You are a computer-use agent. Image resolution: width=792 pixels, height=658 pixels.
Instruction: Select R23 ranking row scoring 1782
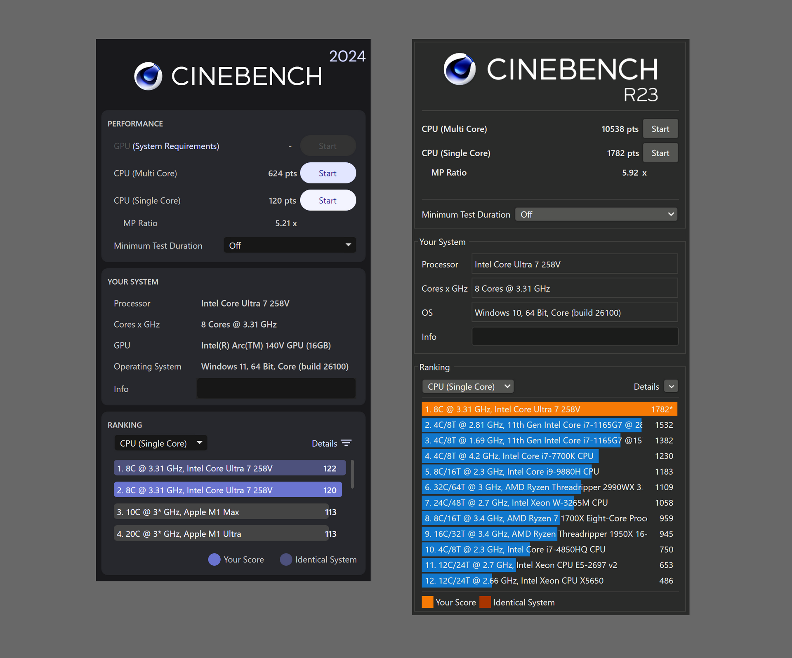click(549, 409)
